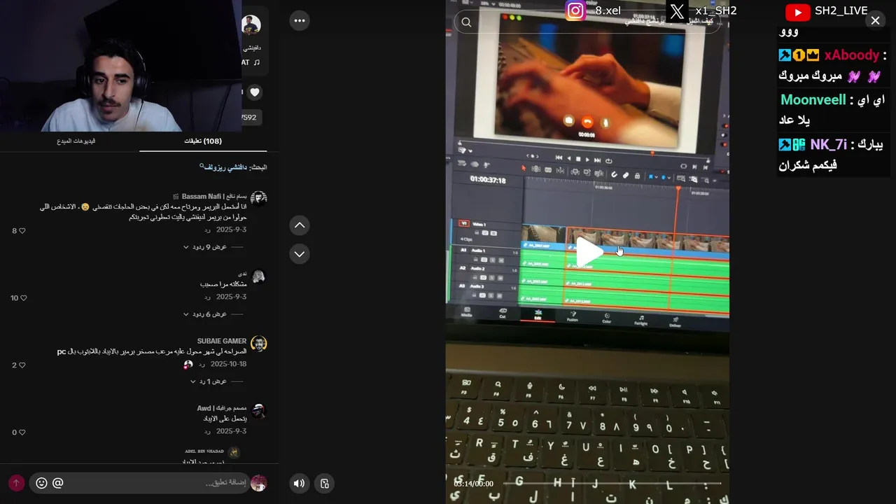This screenshot has width=896, height=504.
Task: Open SUBAIE GAMER's avatar
Action: pos(258,344)
